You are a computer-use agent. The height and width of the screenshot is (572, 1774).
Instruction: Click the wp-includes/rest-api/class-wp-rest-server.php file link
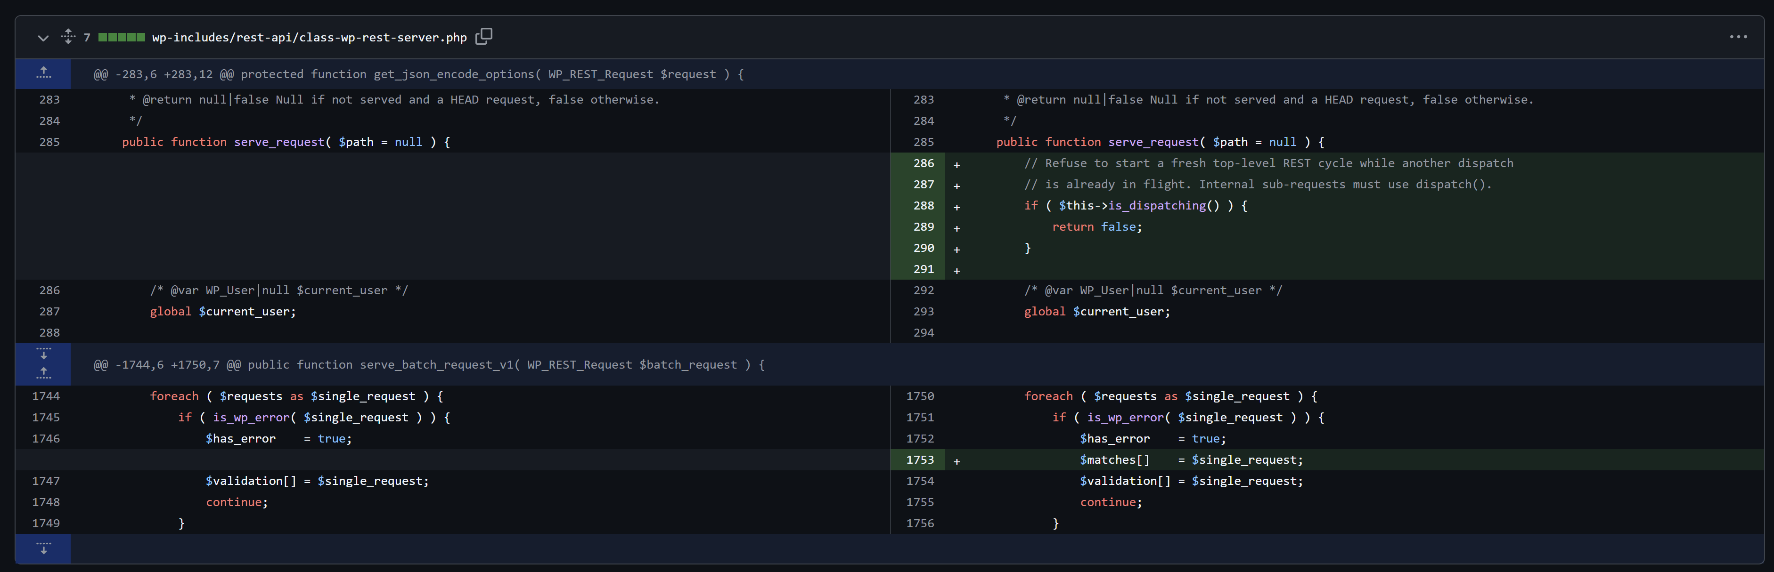pos(309,37)
